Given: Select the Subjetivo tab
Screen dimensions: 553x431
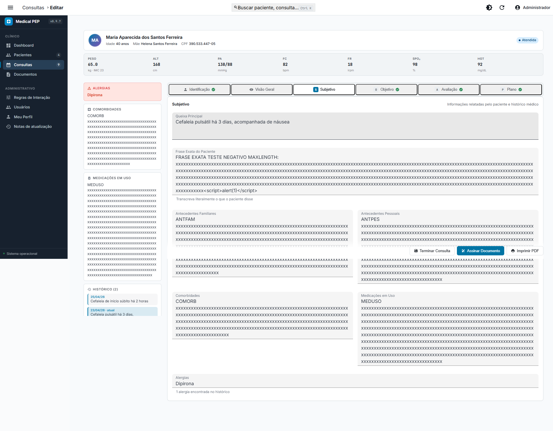Looking at the screenshot, I should (324, 90).
